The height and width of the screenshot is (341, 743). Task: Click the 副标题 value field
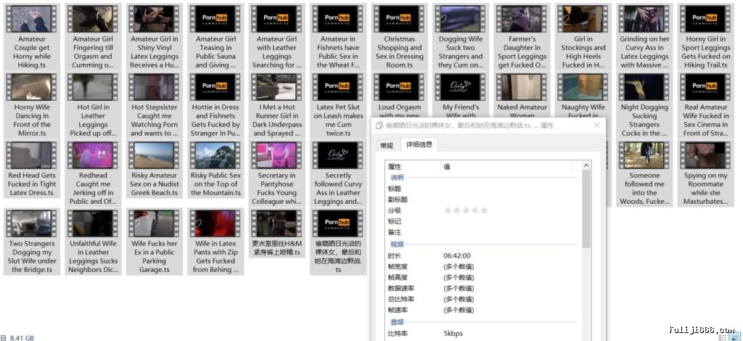(509, 200)
